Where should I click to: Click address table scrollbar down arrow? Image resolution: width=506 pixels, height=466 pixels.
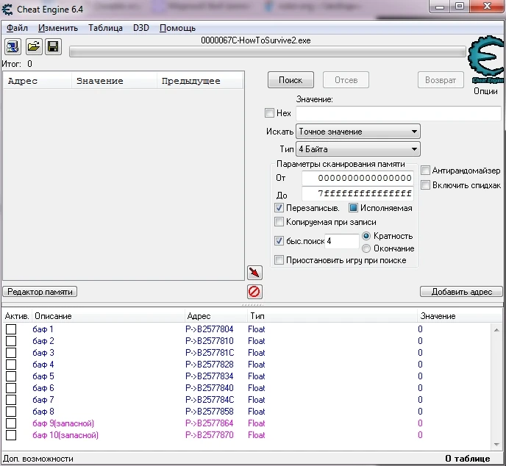pyautogui.click(x=496, y=445)
